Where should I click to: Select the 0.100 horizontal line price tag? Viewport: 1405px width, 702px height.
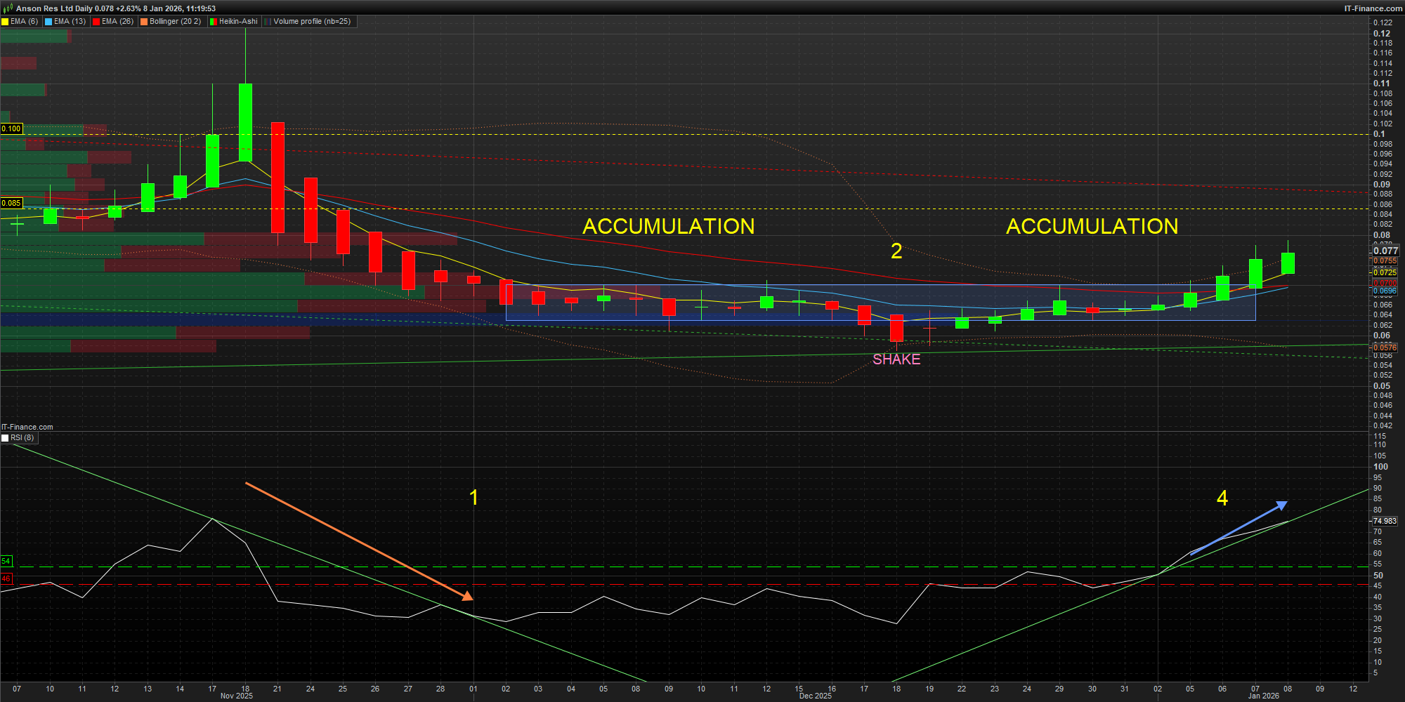tap(11, 128)
